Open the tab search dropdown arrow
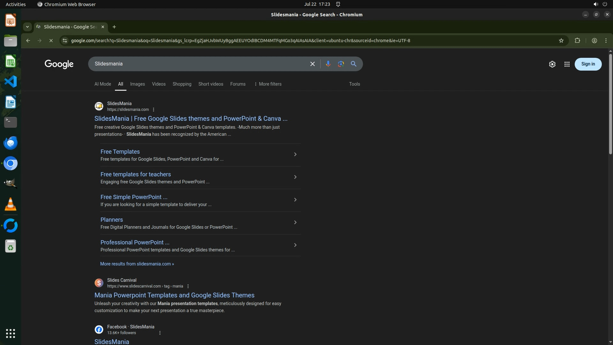 [x=27, y=27]
